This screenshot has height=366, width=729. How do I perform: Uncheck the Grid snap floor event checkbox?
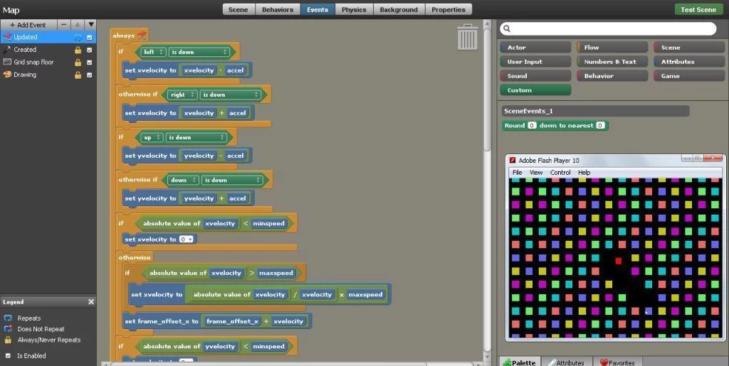point(89,63)
